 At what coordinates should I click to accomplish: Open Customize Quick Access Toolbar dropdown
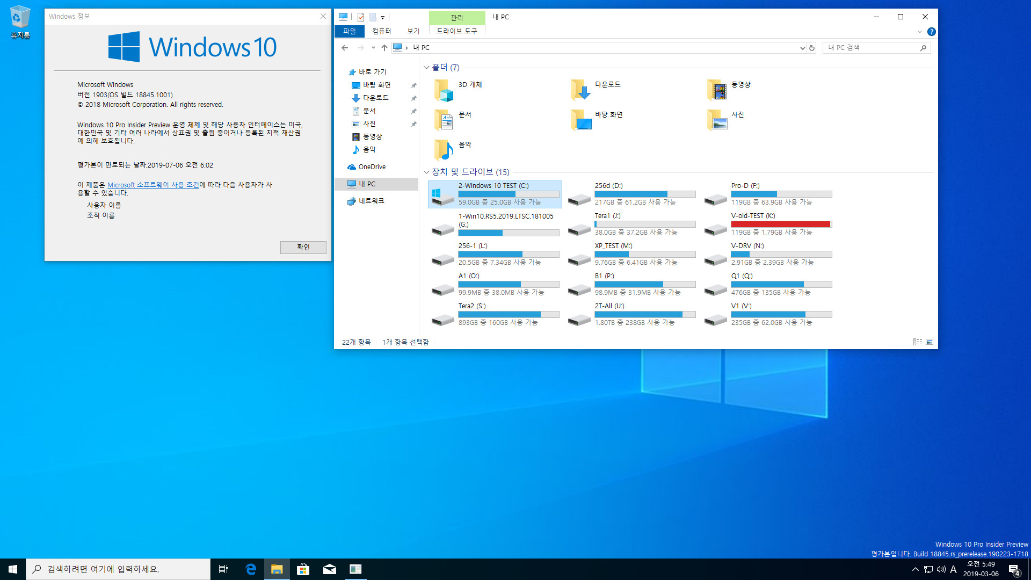tap(382, 17)
